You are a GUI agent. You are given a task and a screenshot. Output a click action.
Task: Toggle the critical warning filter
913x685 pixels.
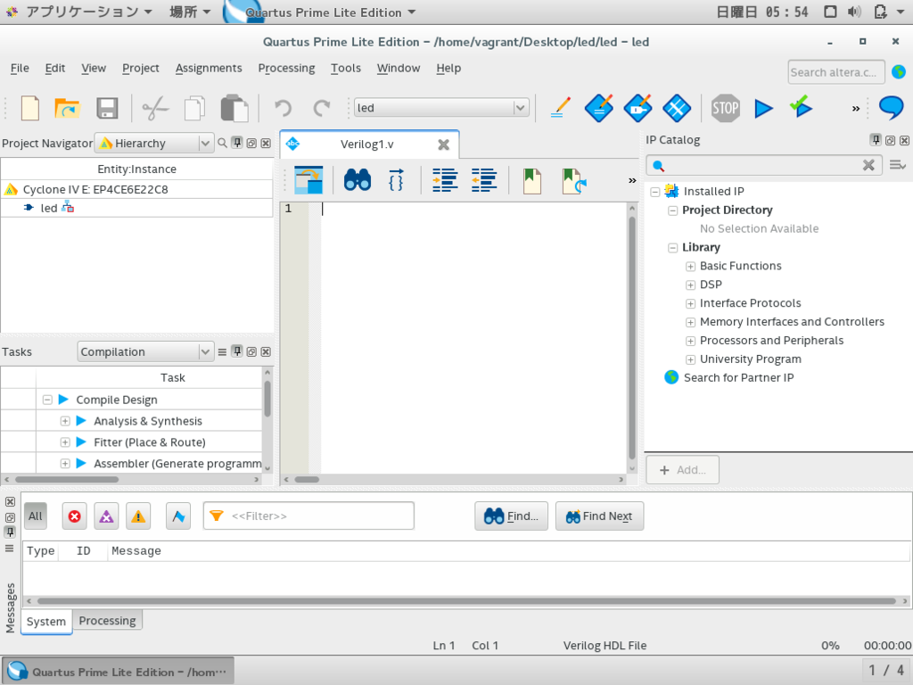[107, 516]
